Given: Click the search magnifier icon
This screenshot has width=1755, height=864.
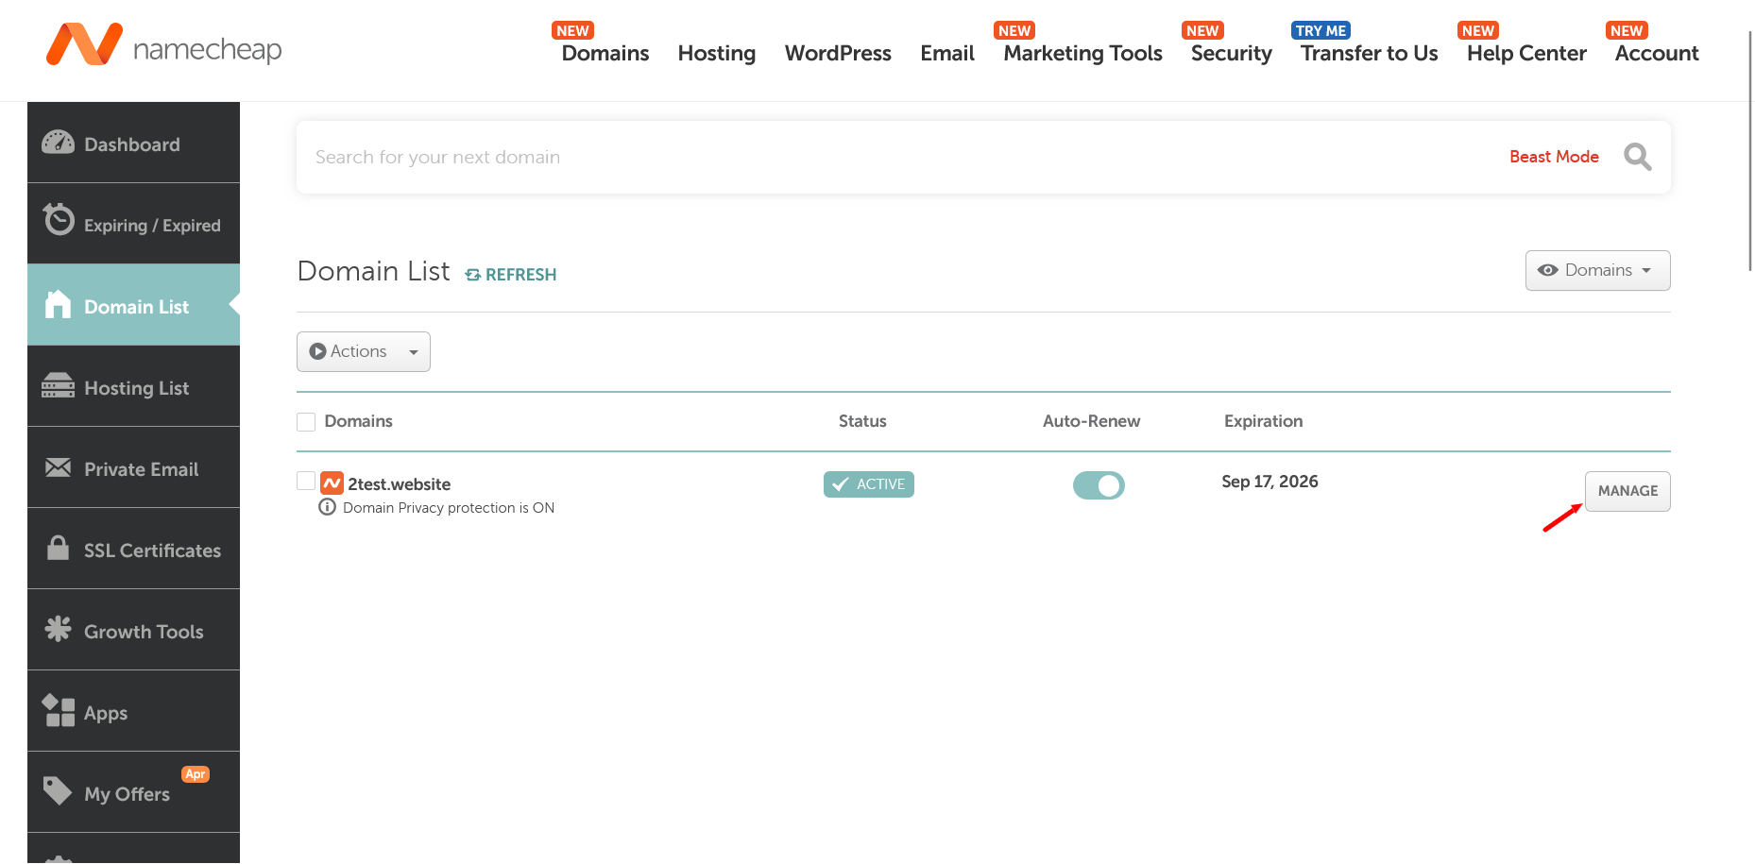Looking at the screenshot, I should click(1637, 157).
